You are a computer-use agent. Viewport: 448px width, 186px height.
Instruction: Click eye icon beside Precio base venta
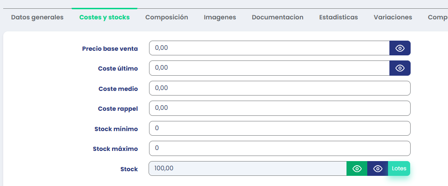[400, 48]
